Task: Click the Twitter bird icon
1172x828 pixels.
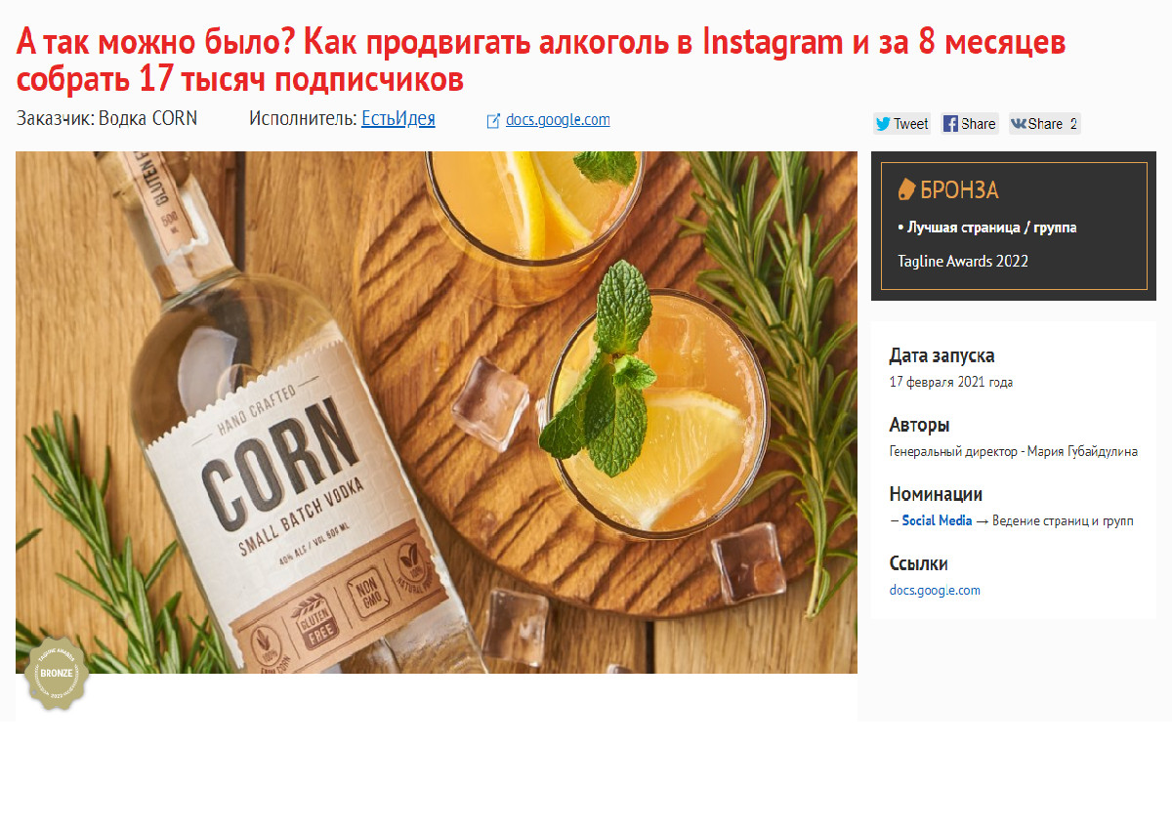Action: click(x=883, y=124)
